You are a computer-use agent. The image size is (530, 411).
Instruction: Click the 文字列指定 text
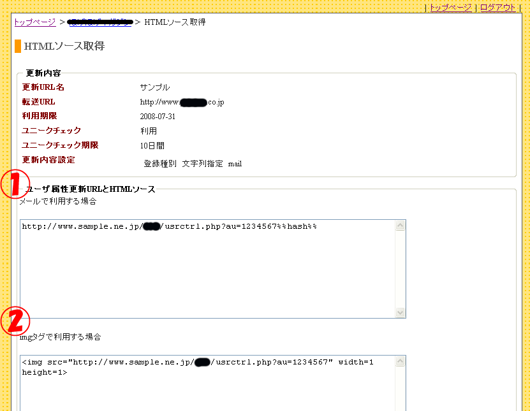[202, 164]
